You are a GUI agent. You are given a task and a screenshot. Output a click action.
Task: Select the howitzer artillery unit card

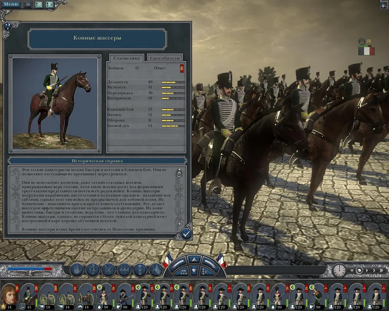87,297
